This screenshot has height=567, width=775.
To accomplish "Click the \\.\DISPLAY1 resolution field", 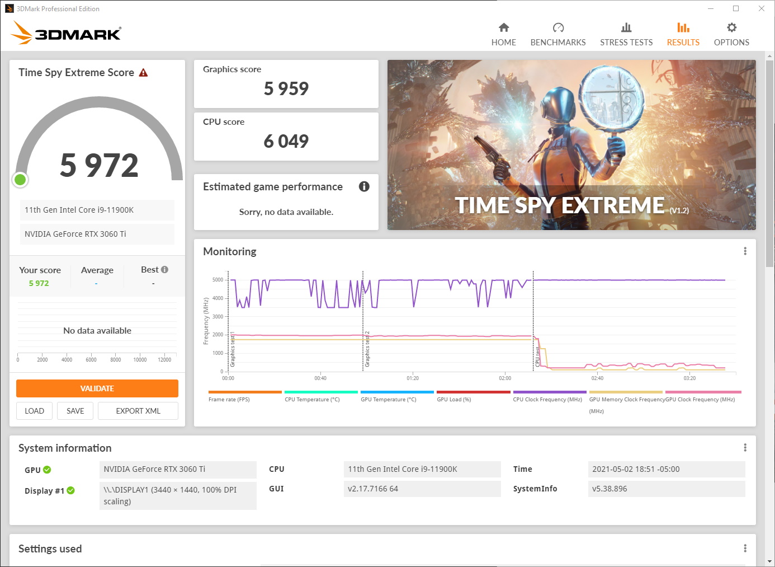I will point(178,495).
